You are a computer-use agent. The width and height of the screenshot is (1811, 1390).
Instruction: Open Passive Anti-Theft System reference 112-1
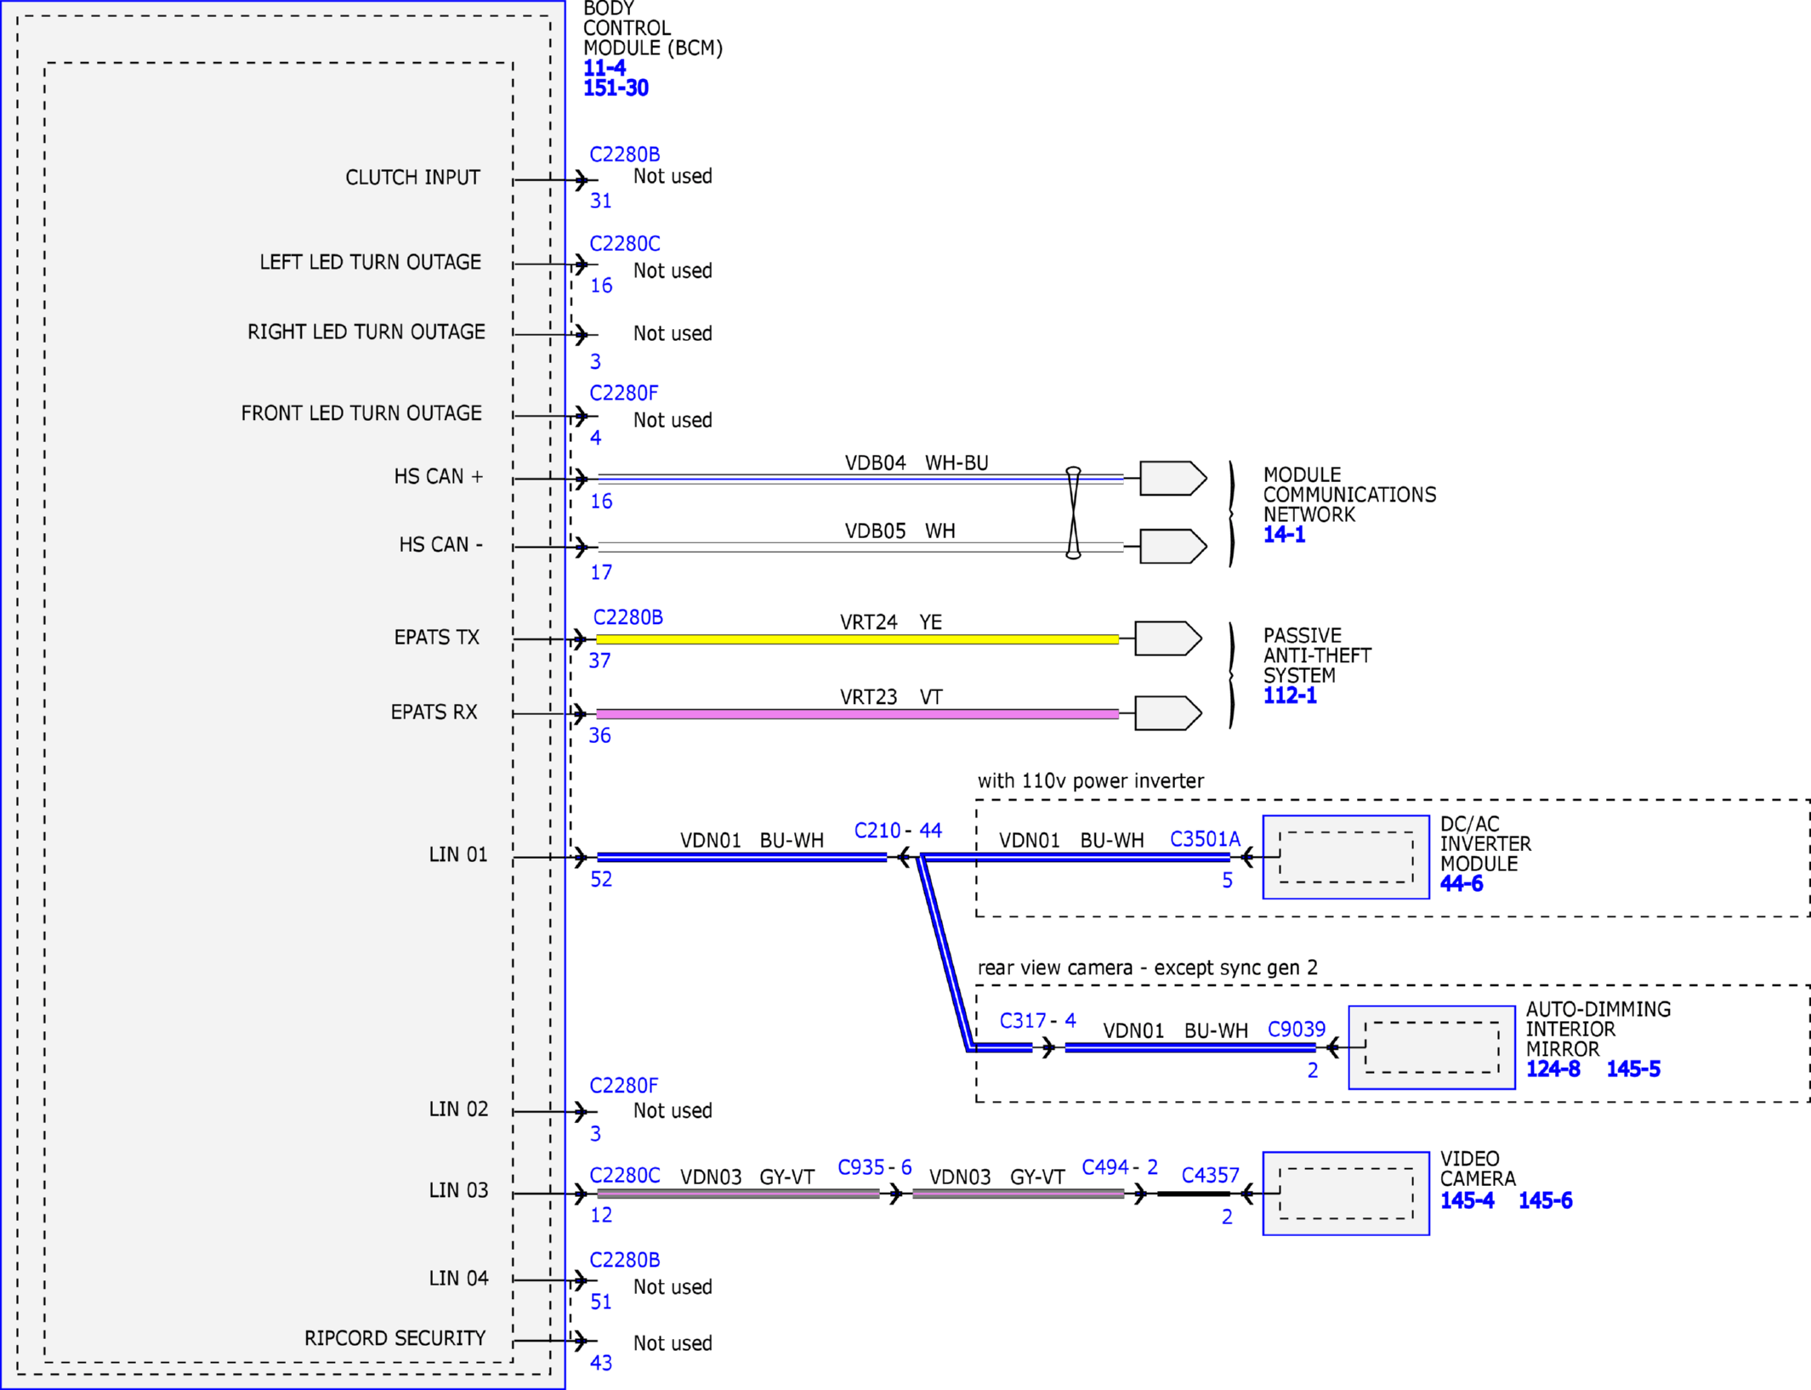(x=1290, y=695)
